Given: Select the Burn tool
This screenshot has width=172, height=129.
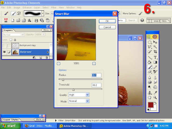Looking at the screenshot, I should (x=155, y=87).
